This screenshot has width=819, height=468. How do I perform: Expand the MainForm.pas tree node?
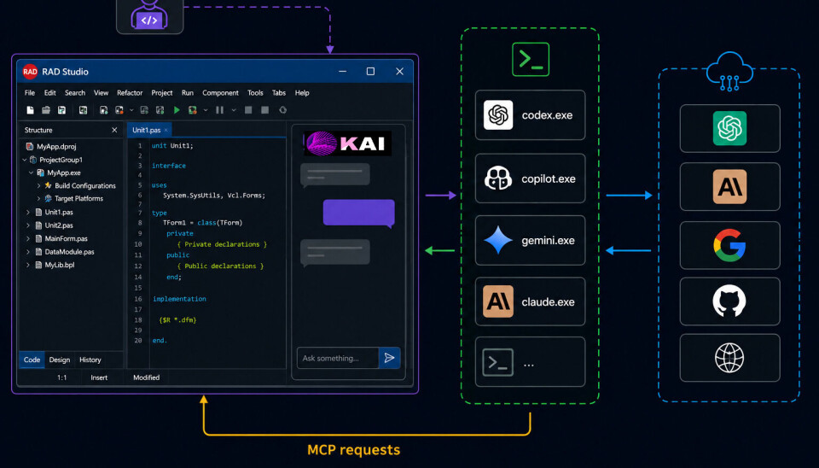27,238
